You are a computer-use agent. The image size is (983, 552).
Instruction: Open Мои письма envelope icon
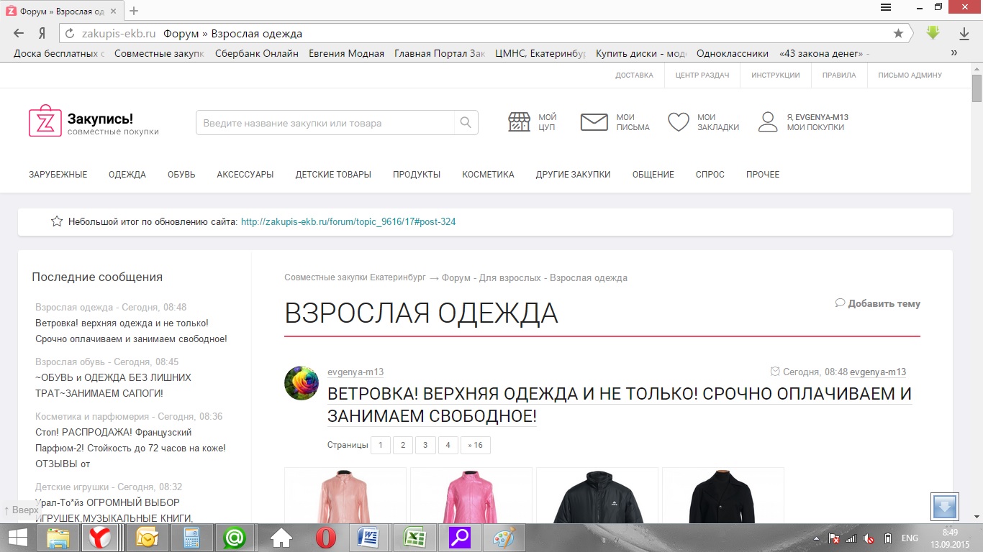click(594, 122)
